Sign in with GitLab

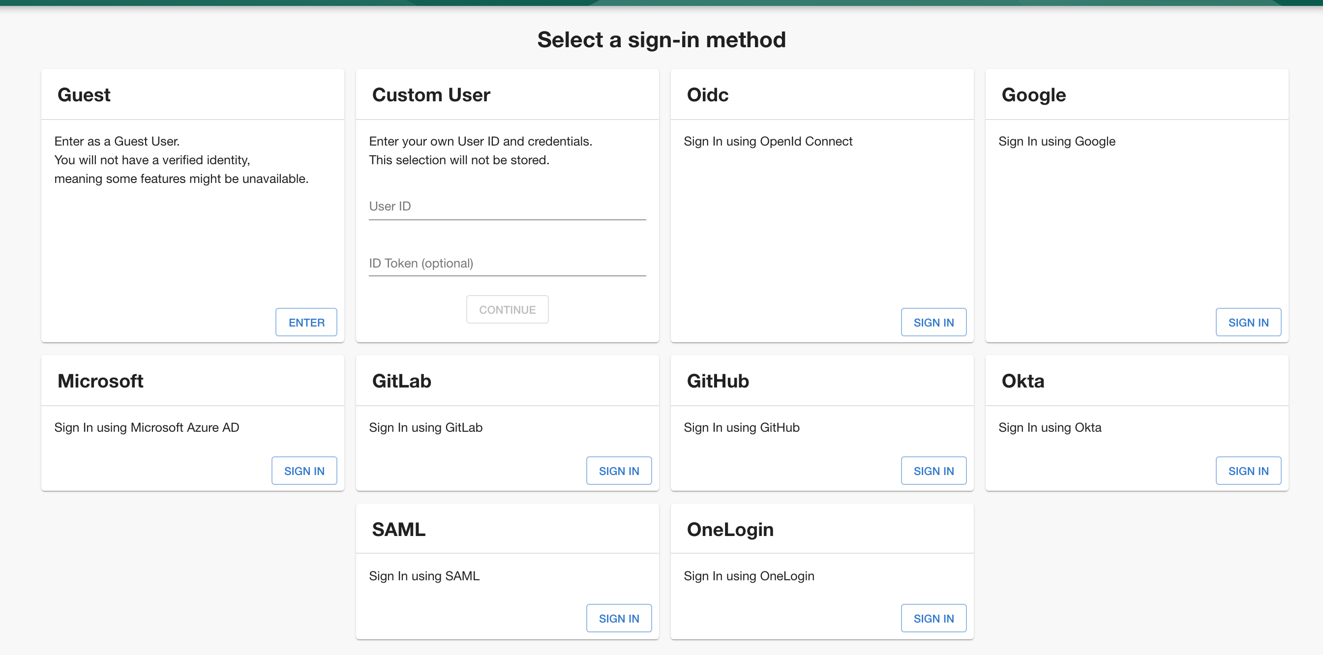(x=618, y=470)
